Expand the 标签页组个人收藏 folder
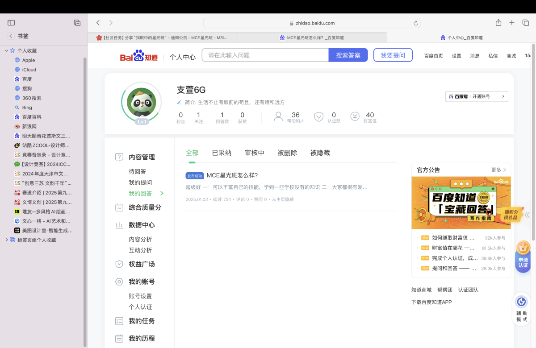536x348 pixels. click(x=6, y=240)
